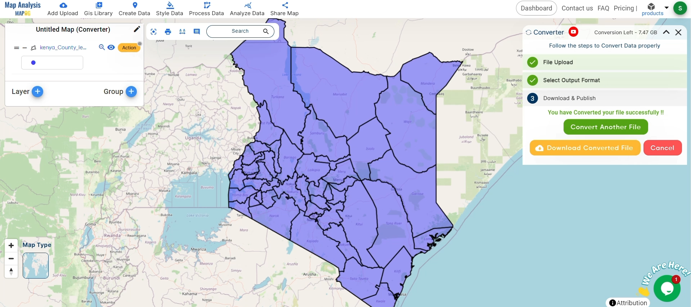Viewport: 691px width, 307px height.
Task: Reset map north with compass control
Action: [11, 271]
